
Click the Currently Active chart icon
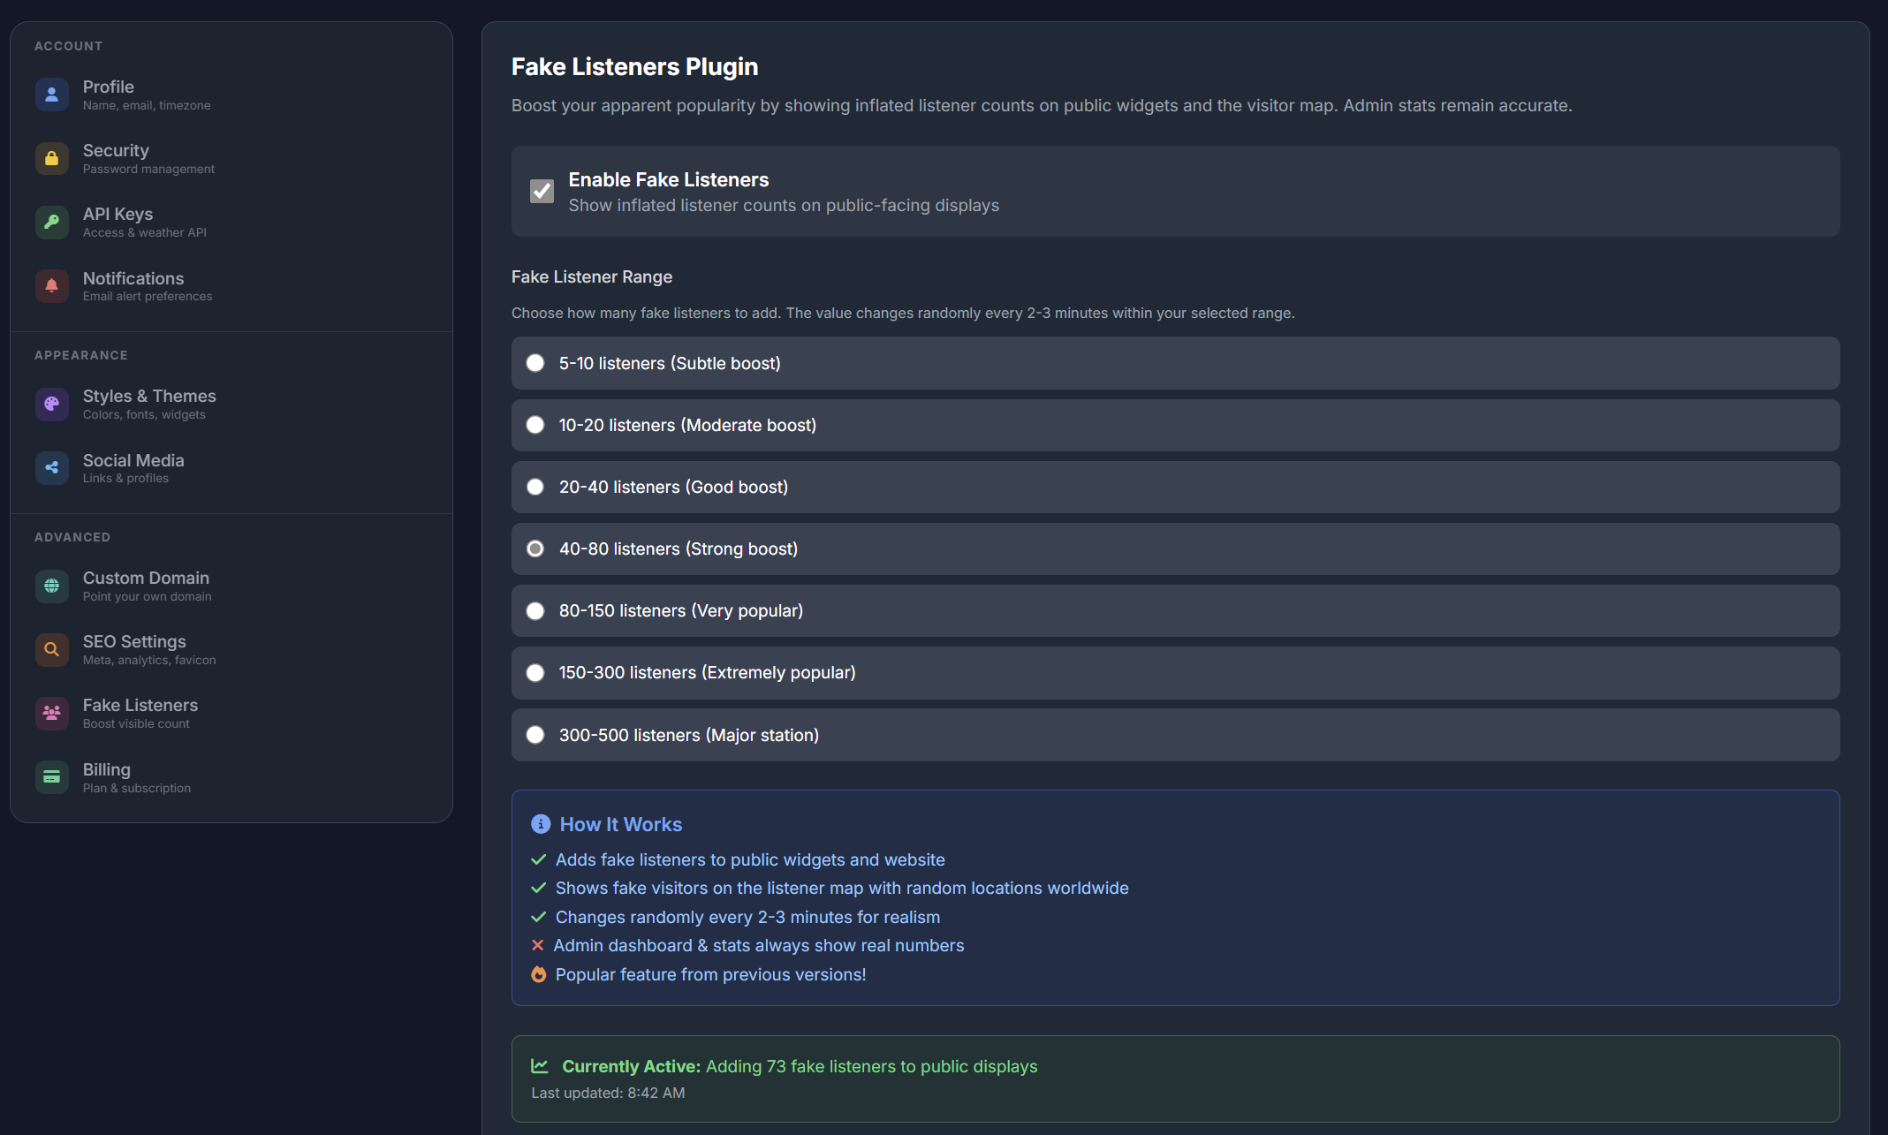[540, 1066]
